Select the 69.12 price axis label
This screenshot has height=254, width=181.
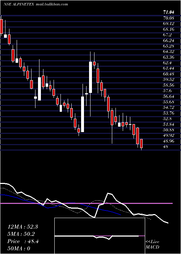[169, 24]
